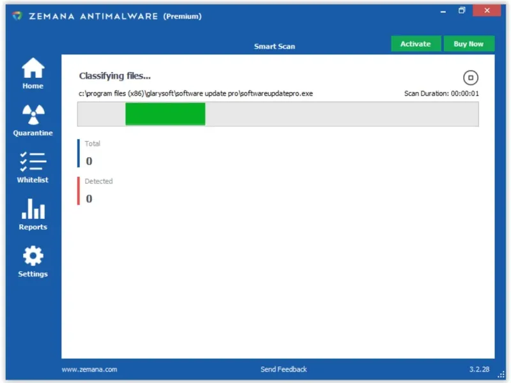Open the Reports section

33,214
